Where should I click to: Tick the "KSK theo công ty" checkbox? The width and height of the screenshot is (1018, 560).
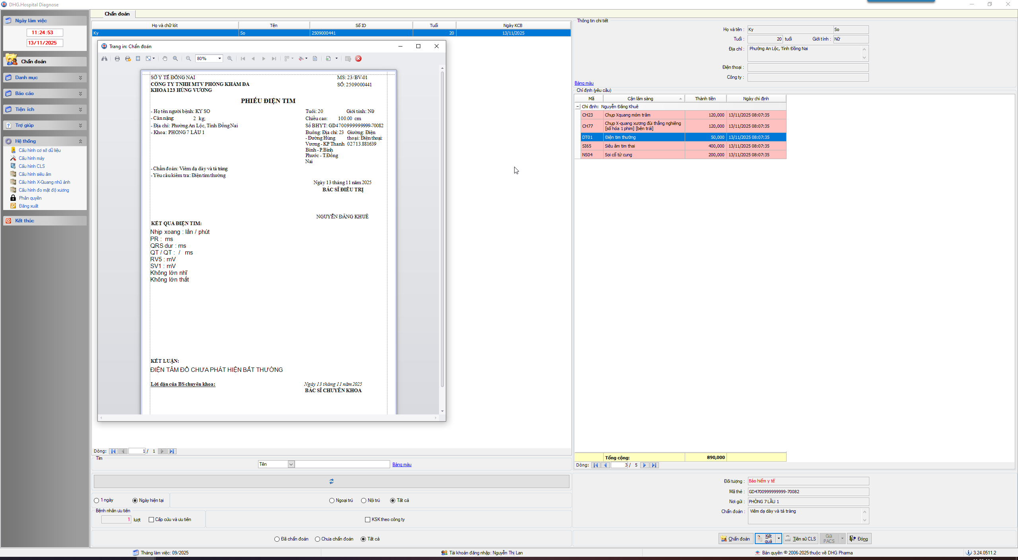pyautogui.click(x=368, y=519)
